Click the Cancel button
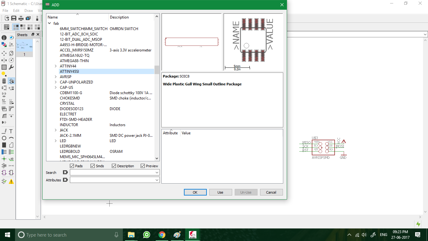Image resolution: width=428 pixels, height=241 pixels. click(x=271, y=192)
